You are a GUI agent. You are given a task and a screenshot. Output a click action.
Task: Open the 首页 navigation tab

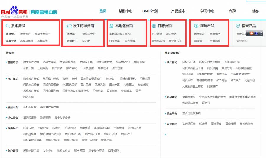[103, 11]
